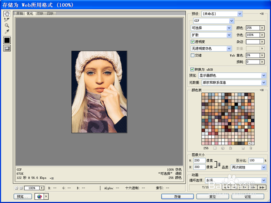The width and height of the screenshot is (271, 203).
Task: Open the 预览 显示器颜色 dropdown
Action: 232,75
